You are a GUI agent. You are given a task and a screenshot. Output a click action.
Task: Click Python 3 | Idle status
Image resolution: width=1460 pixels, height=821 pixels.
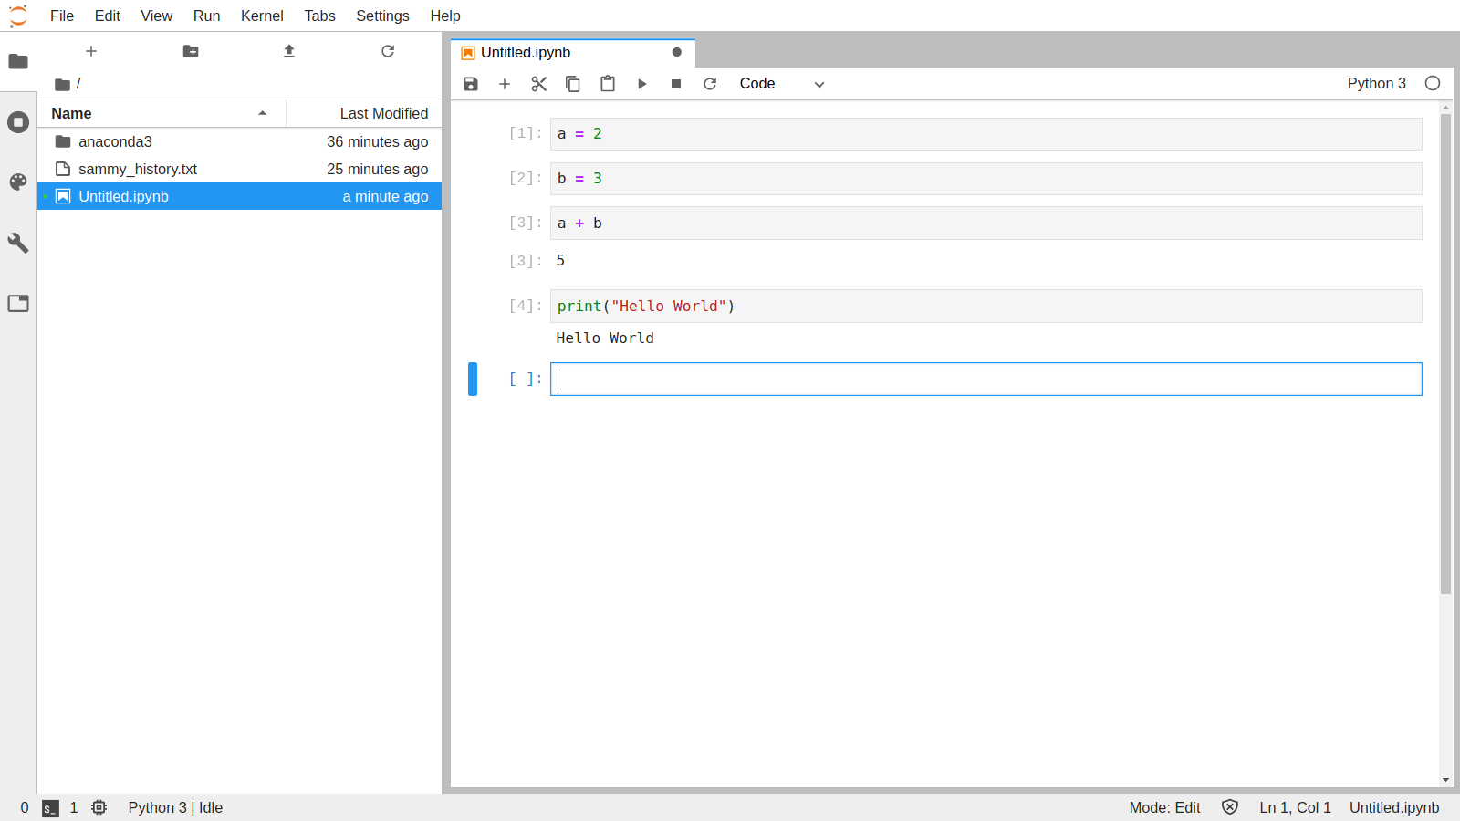pos(175,807)
